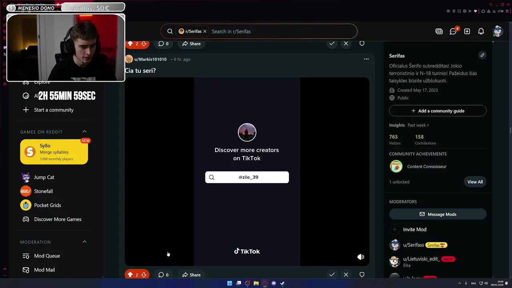This screenshot has width=512, height=288.
Task: Open Windows Start menu
Action: point(230,283)
